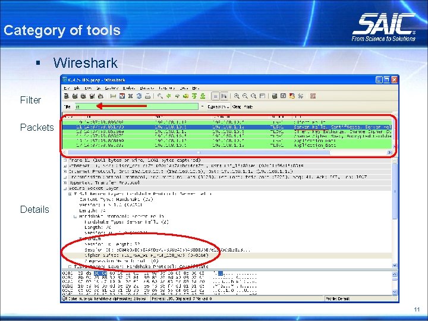Reload the capture file toolbar icon

pos(139,96)
